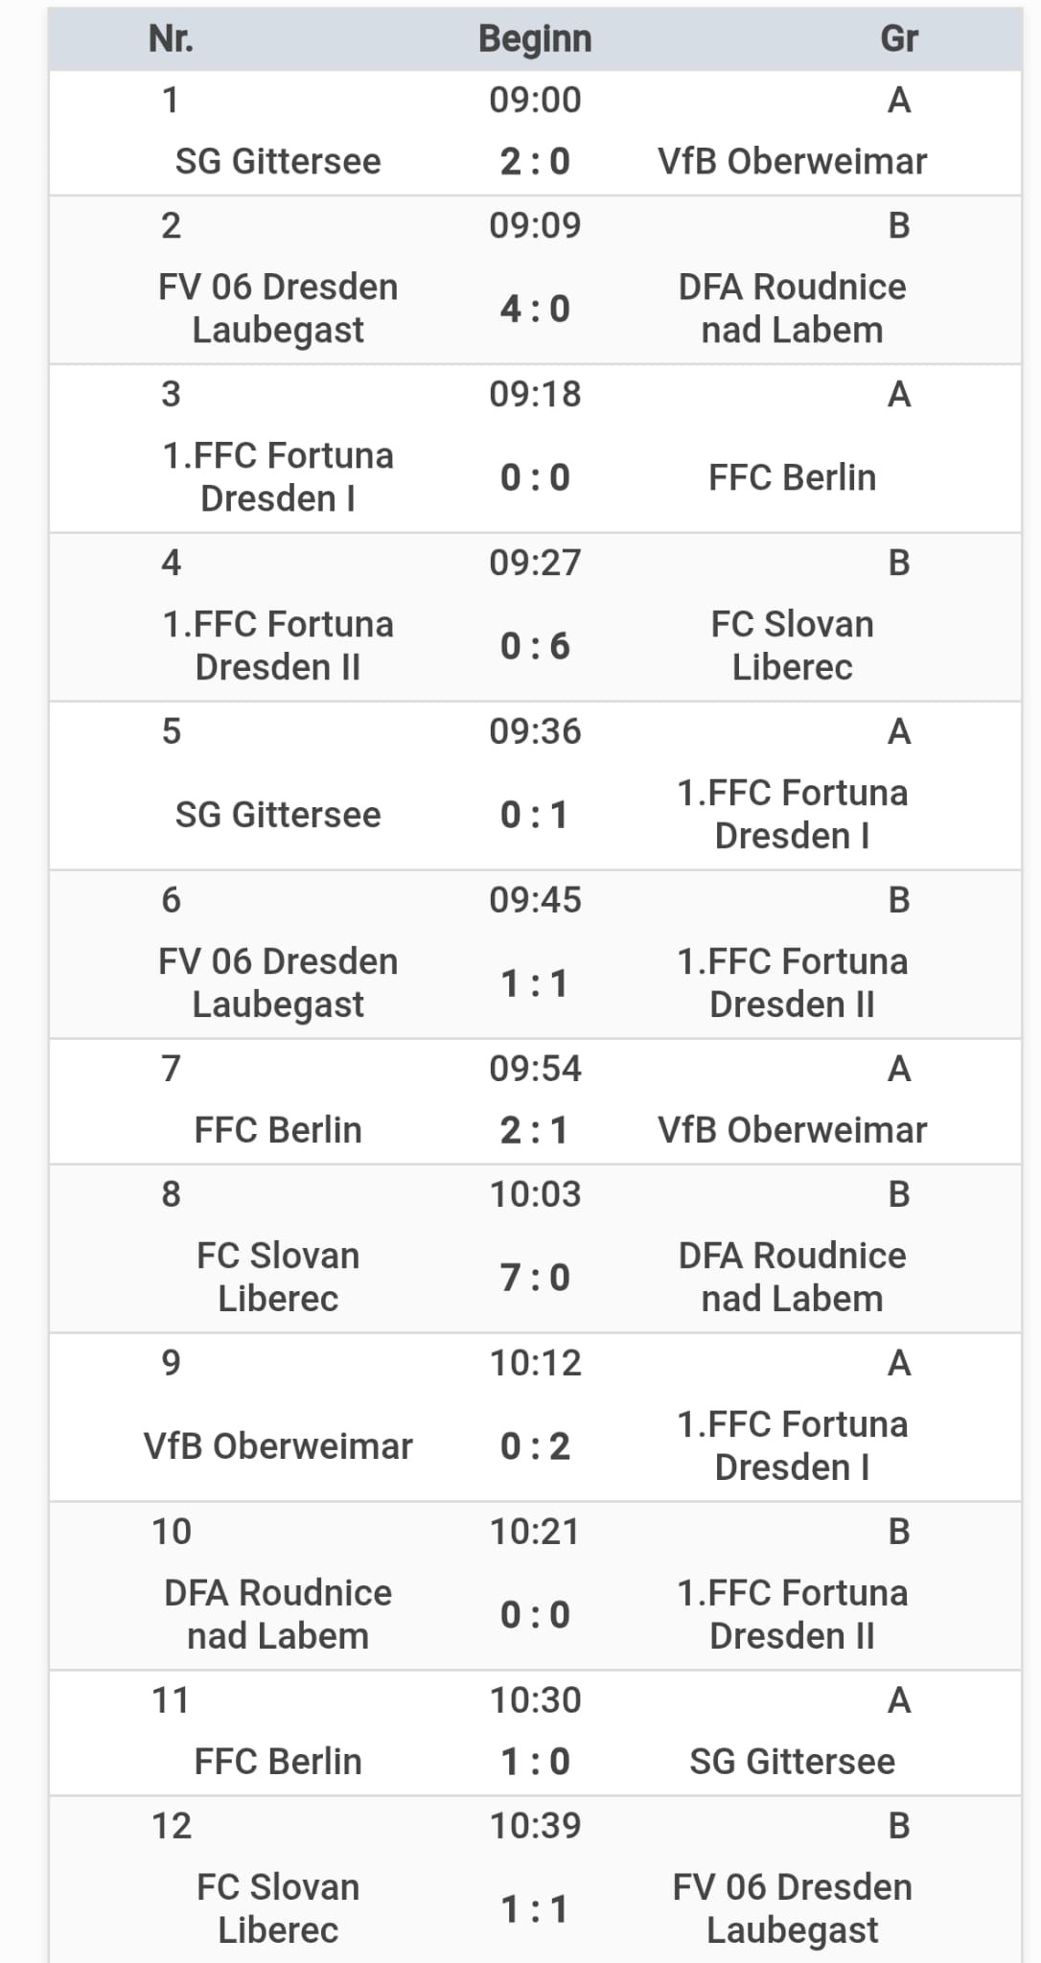This screenshot has width=1041, height=1963.
Task: Select the 0:1 score of match 5
Action: coord(535,815)
